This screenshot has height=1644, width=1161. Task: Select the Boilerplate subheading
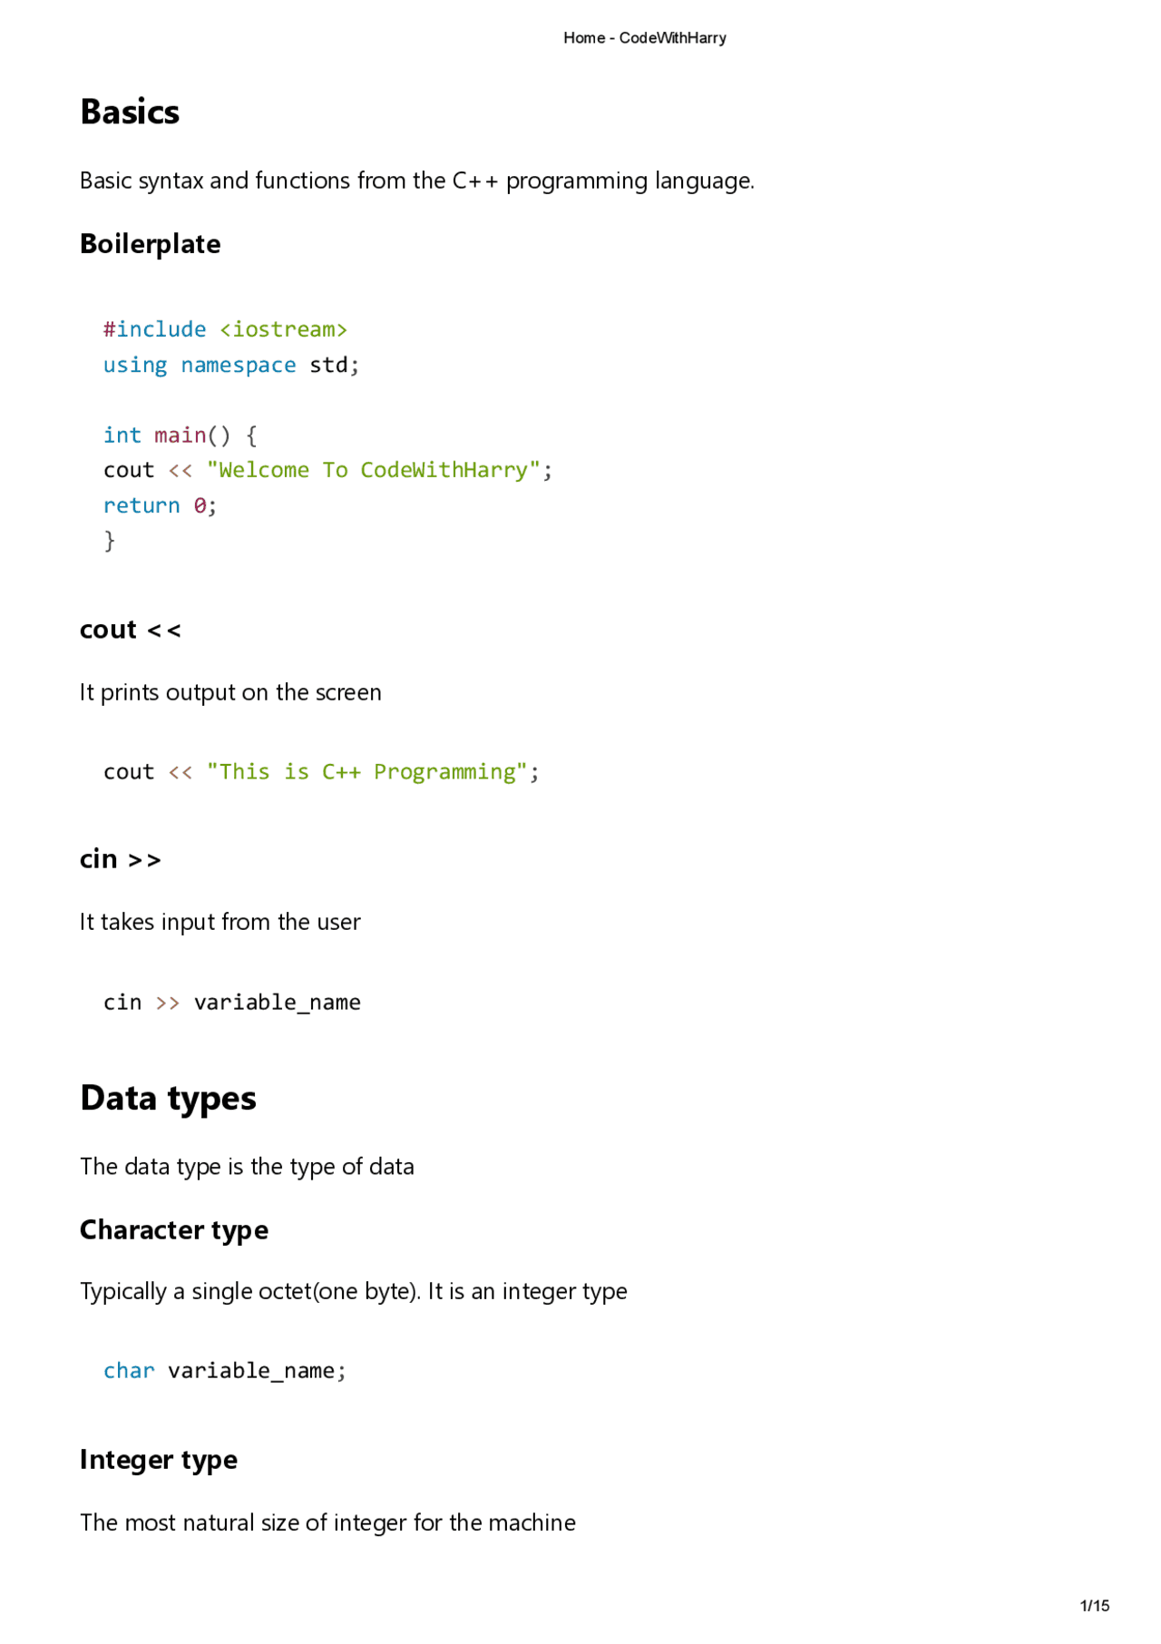pyautogui.click(x=151, y=244)
